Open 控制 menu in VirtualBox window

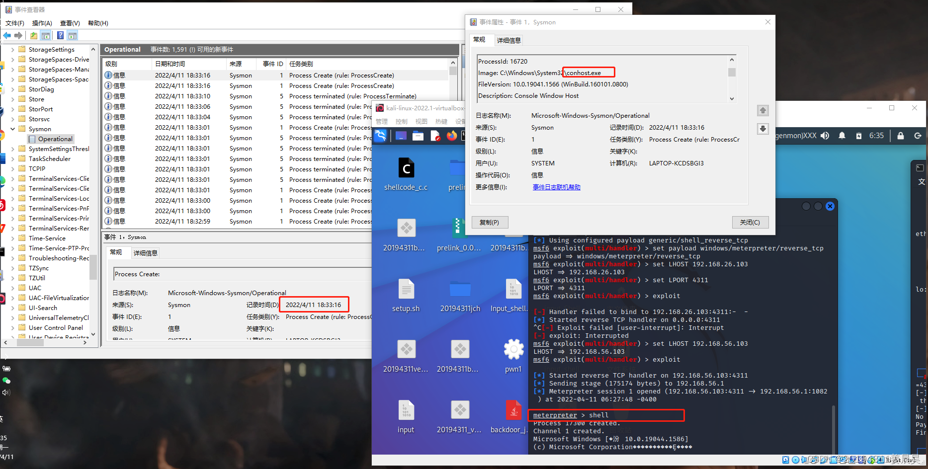(401, 122)
